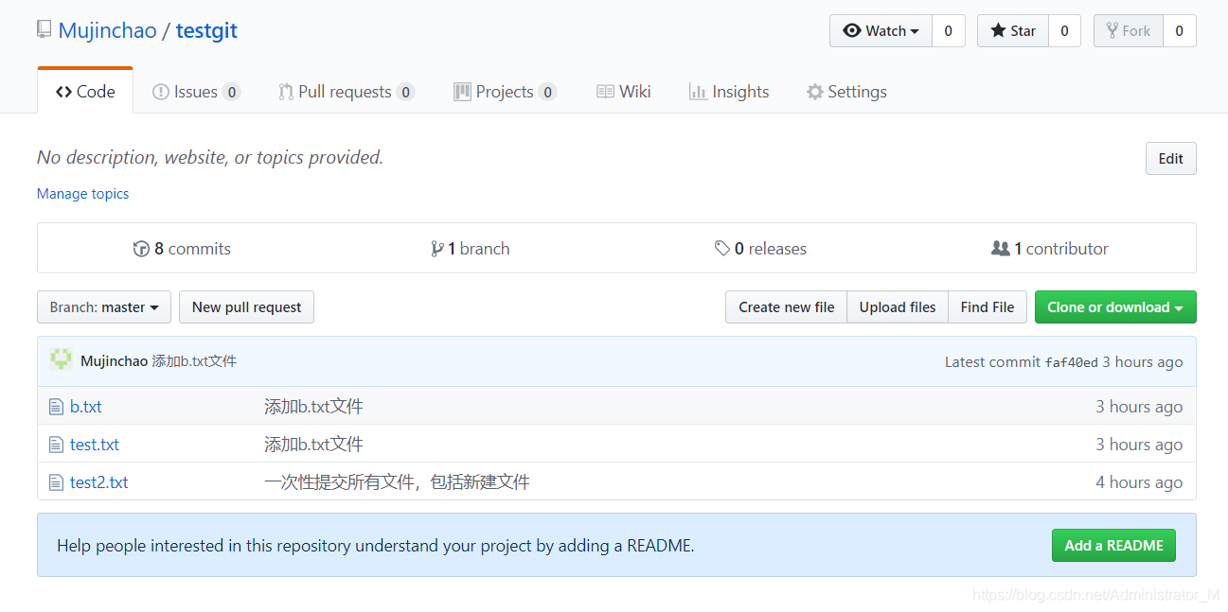
Task: Click Edit for repository description
Action: (1170, 158)
